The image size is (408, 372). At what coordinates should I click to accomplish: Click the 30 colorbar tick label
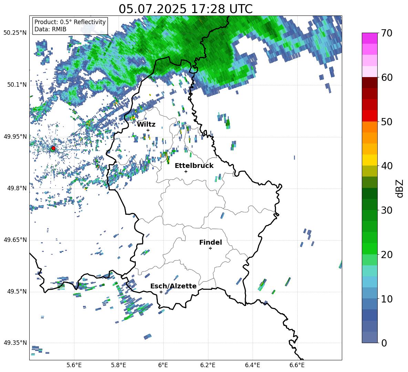click(x=387, y=210)
